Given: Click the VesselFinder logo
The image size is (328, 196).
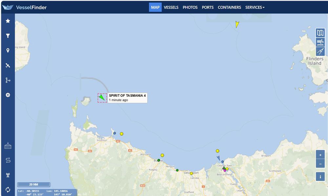Looking at the screenshot, I should click(24, 7).
